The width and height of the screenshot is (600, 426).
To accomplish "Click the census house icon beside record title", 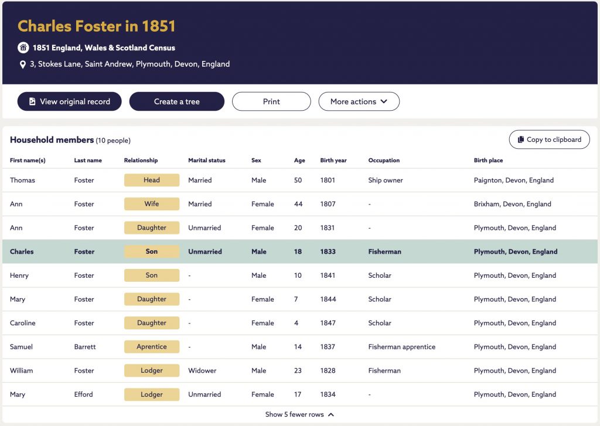I will [x=23, y=47].
